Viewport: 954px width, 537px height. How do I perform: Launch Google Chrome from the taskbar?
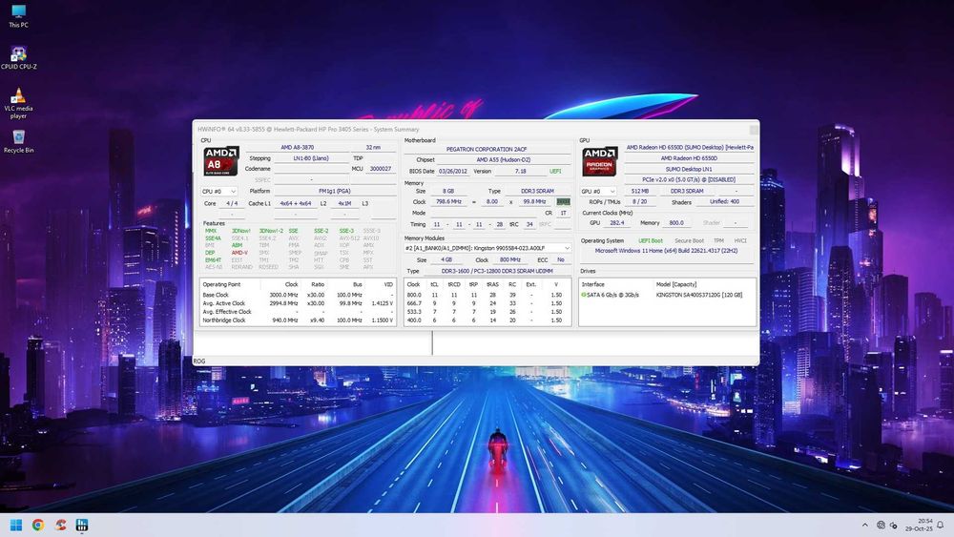[x=38, y=525]
